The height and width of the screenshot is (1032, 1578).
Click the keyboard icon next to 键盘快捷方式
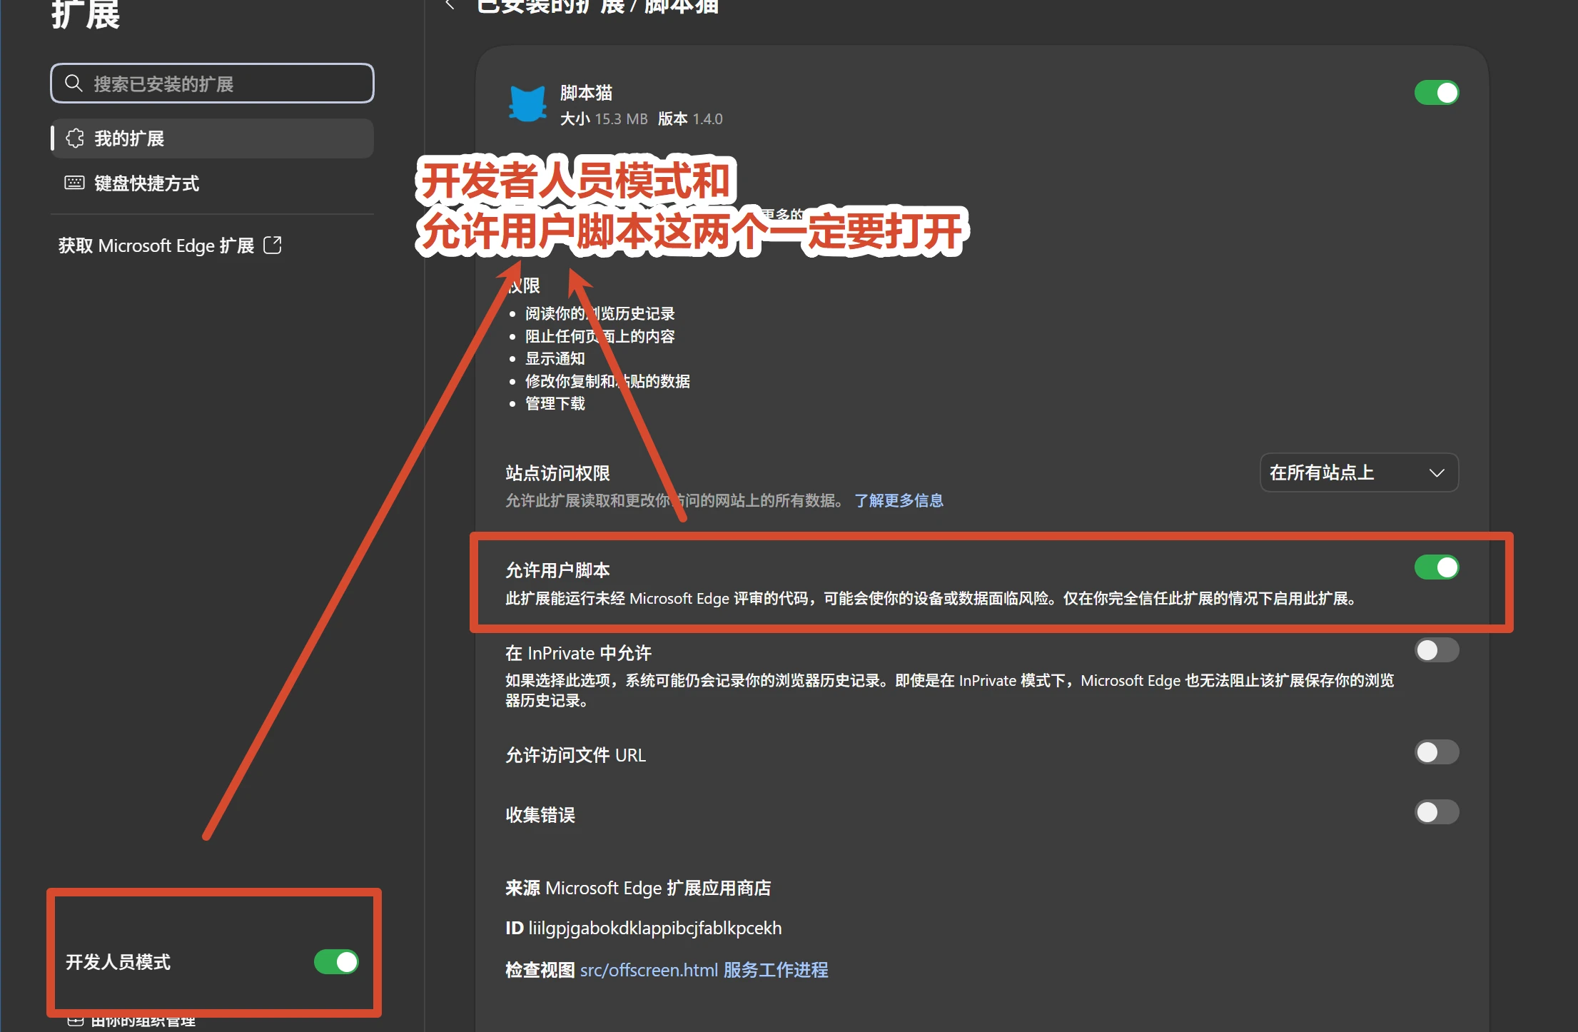75,183
